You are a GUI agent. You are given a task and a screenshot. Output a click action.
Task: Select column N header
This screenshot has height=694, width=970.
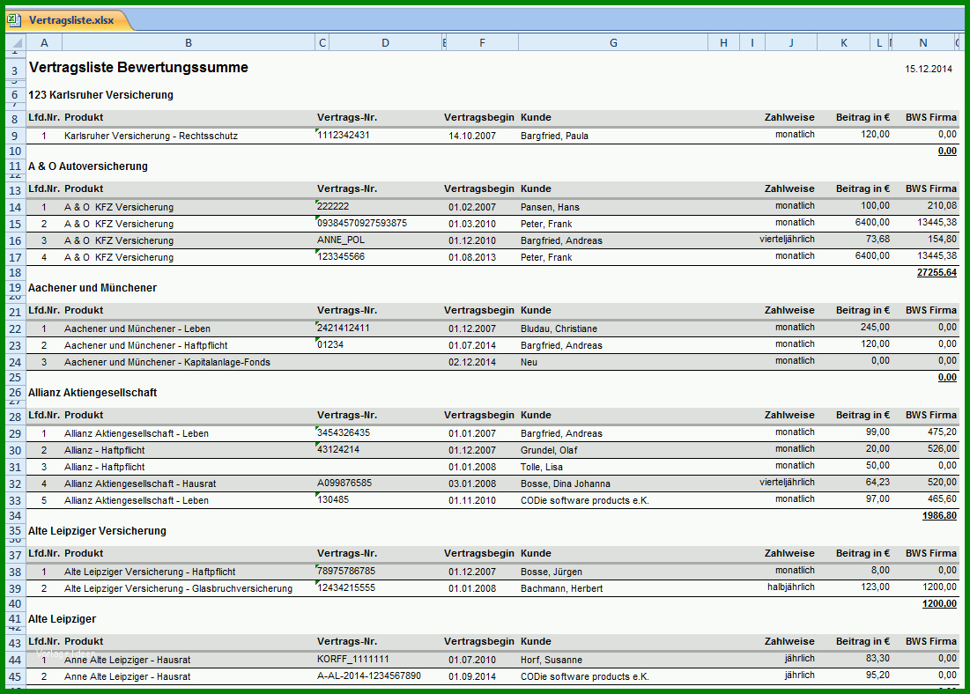coord(923,42)
